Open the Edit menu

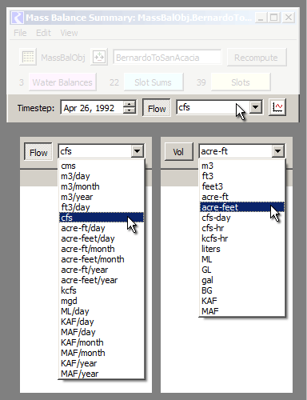tap(43, 33)
